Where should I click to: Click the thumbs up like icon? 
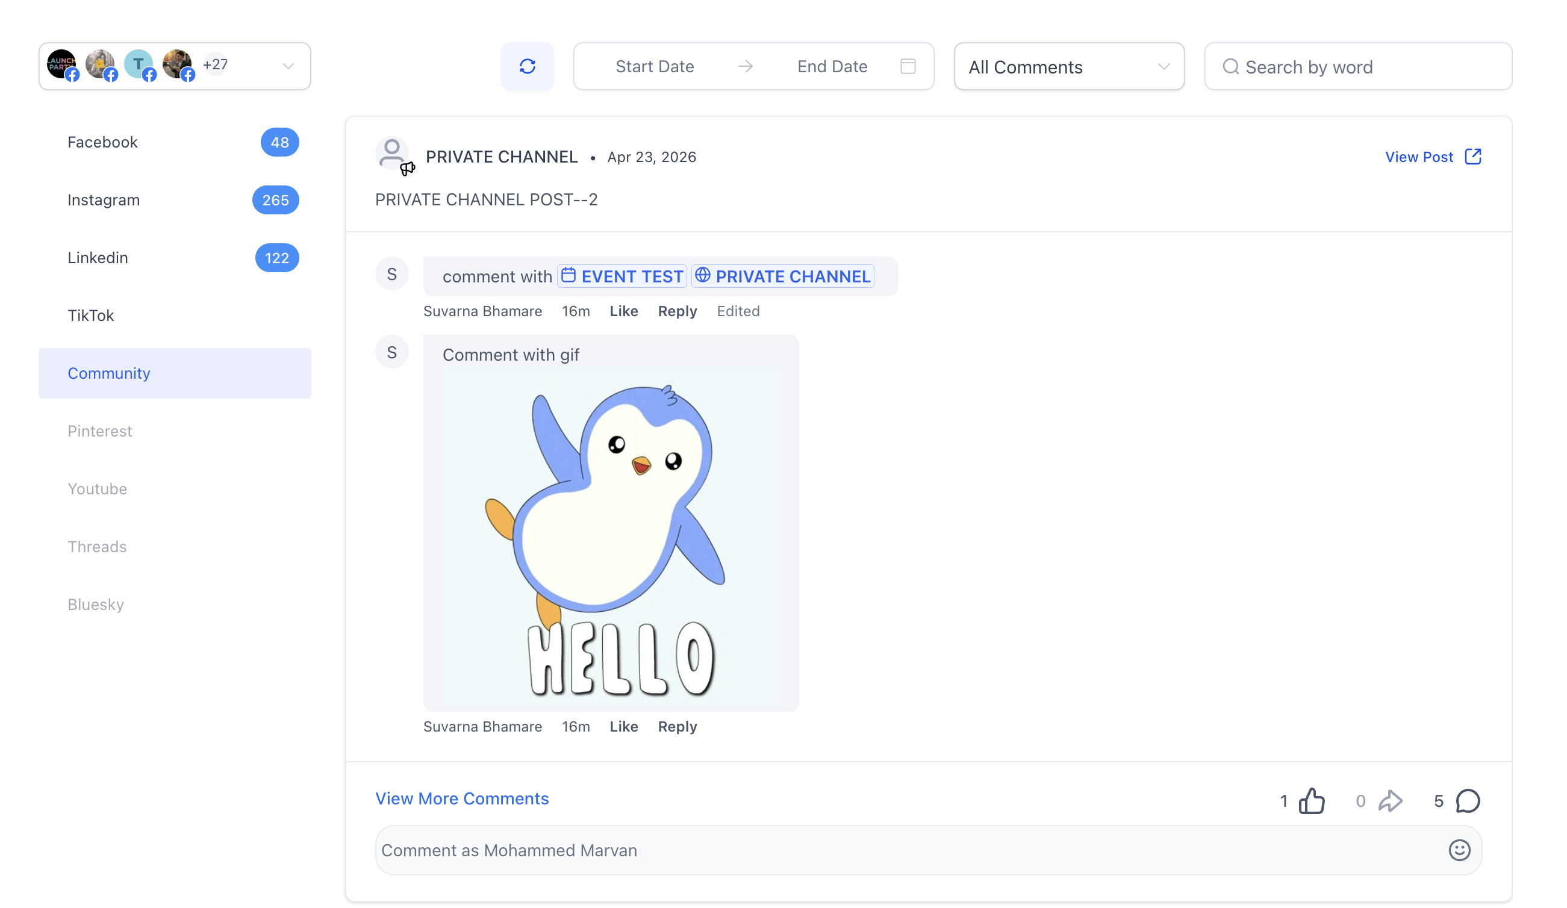1312,801
